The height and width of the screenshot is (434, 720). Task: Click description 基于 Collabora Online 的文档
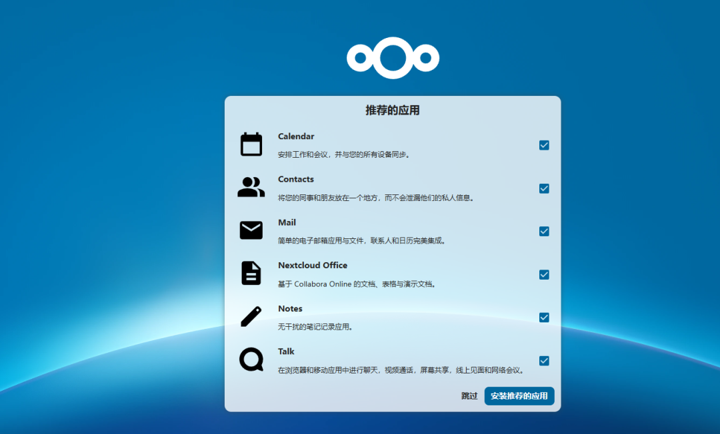tap(357, 284)
